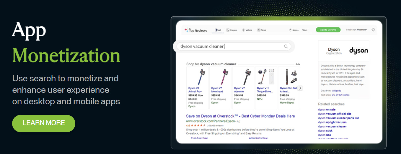Click the All tab globe icon
This screenshot has height=154, width=401.
pos(216,30)
